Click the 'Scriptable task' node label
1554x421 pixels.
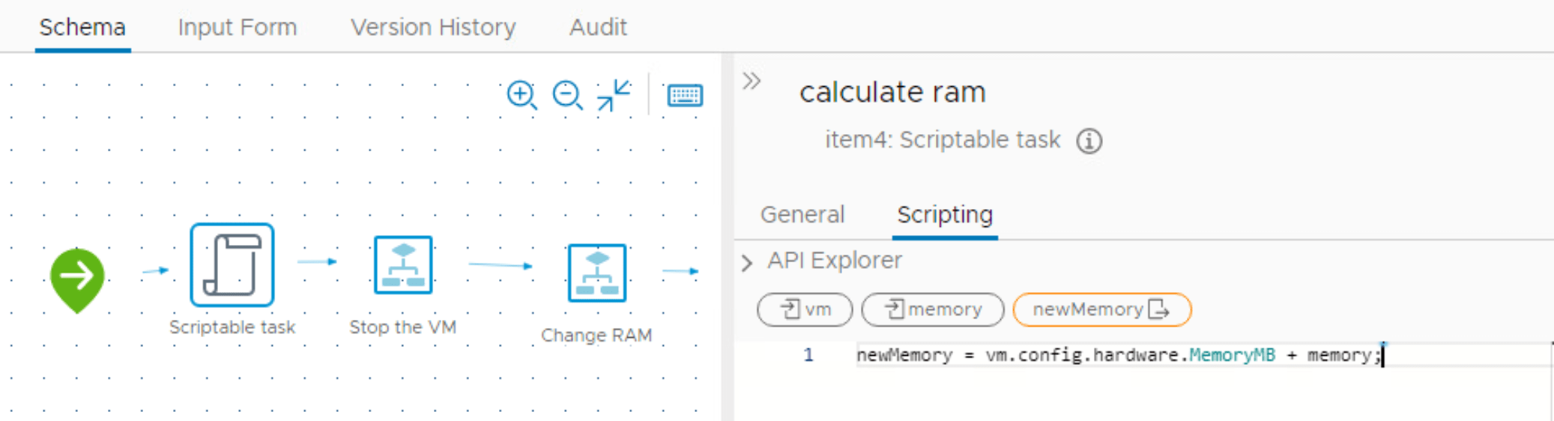pyautogui.click(x=232, y=327)
